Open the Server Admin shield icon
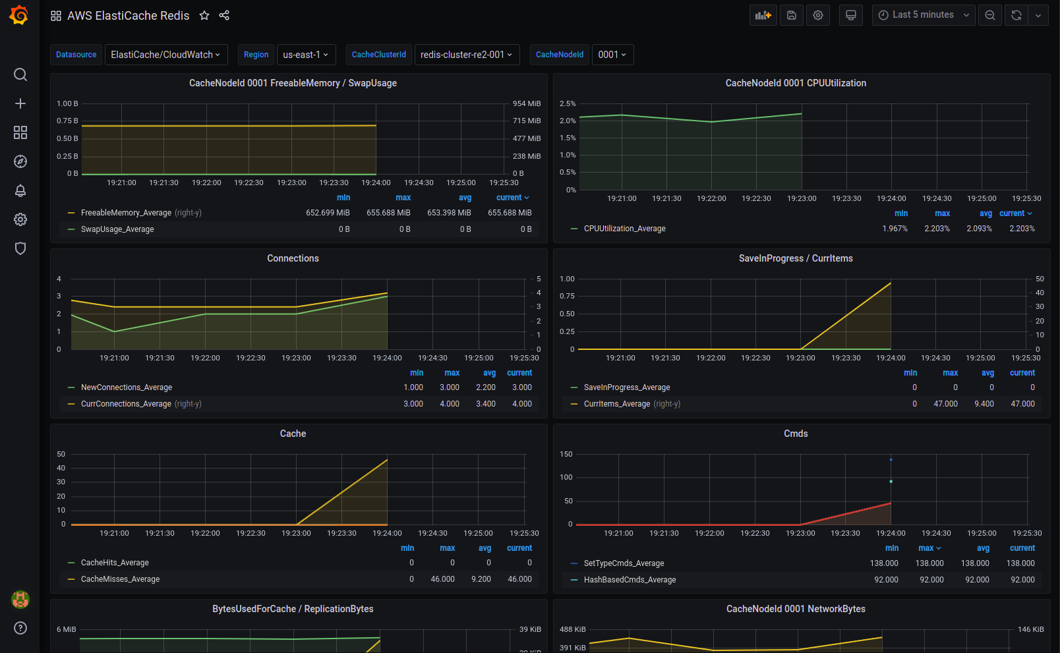The height and width of the screenshot is (653, 1060). click(20, 248)
